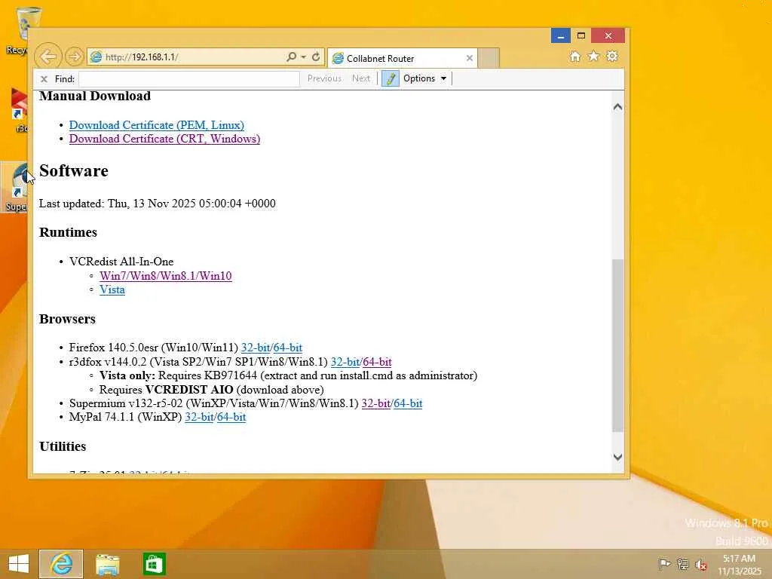
Task: Download Supermium v132-r5-02 64-bit
Action: tap(408, 403)
